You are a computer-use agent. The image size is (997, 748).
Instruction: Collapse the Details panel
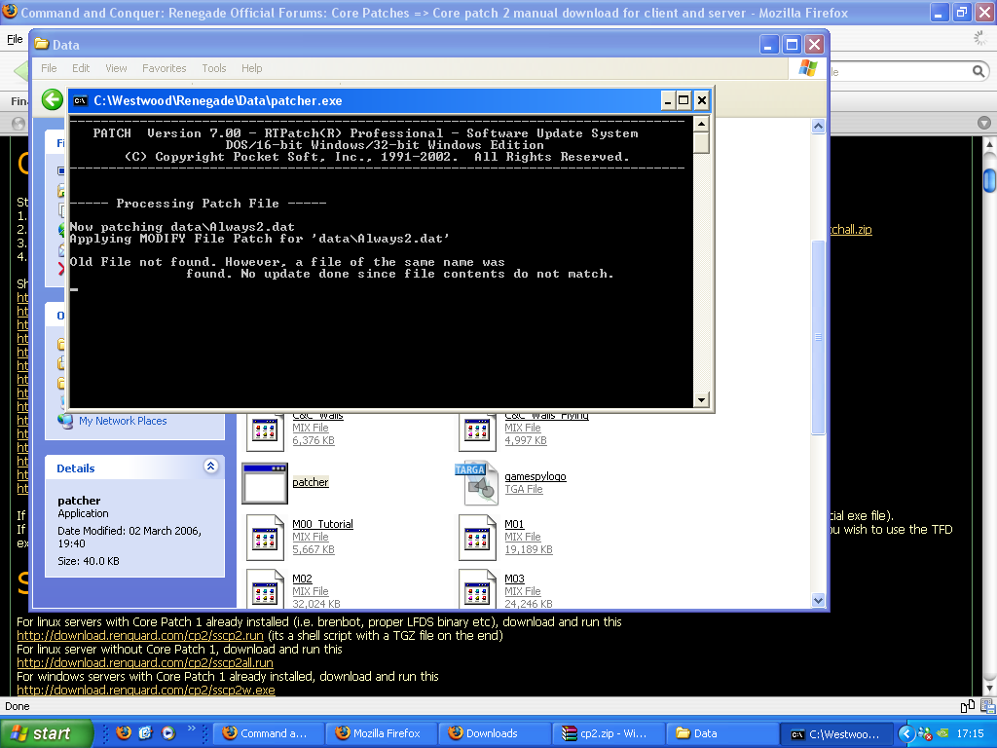(211, 467)
